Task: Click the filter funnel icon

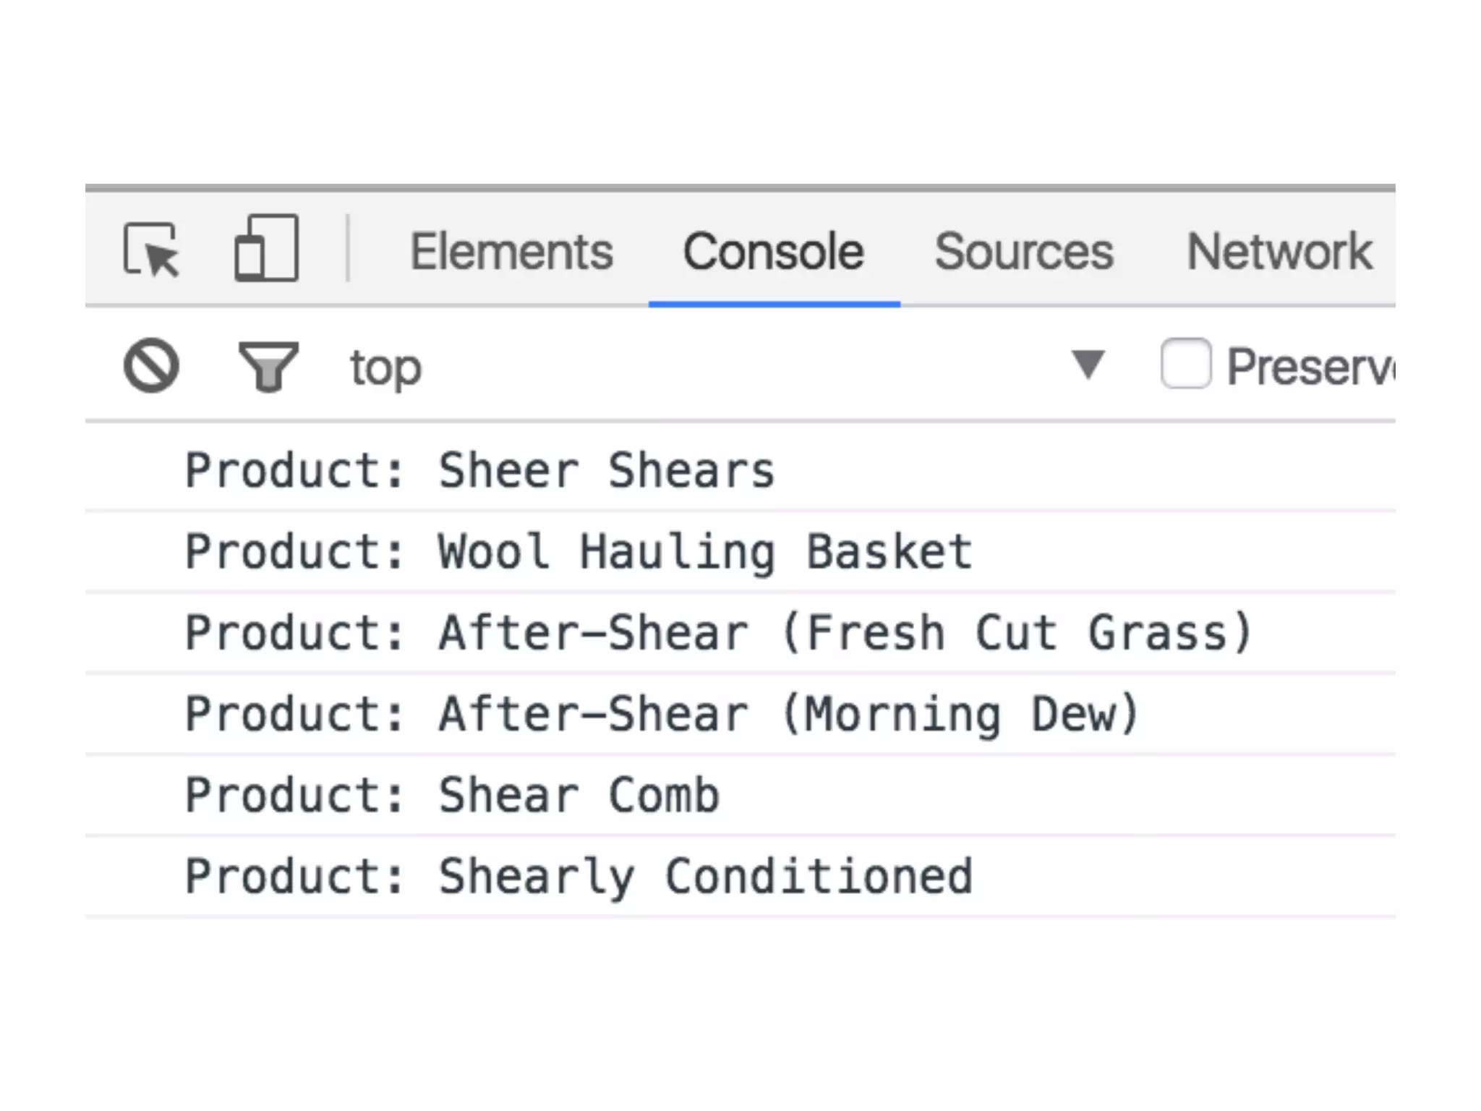Action: click(268, 366)
